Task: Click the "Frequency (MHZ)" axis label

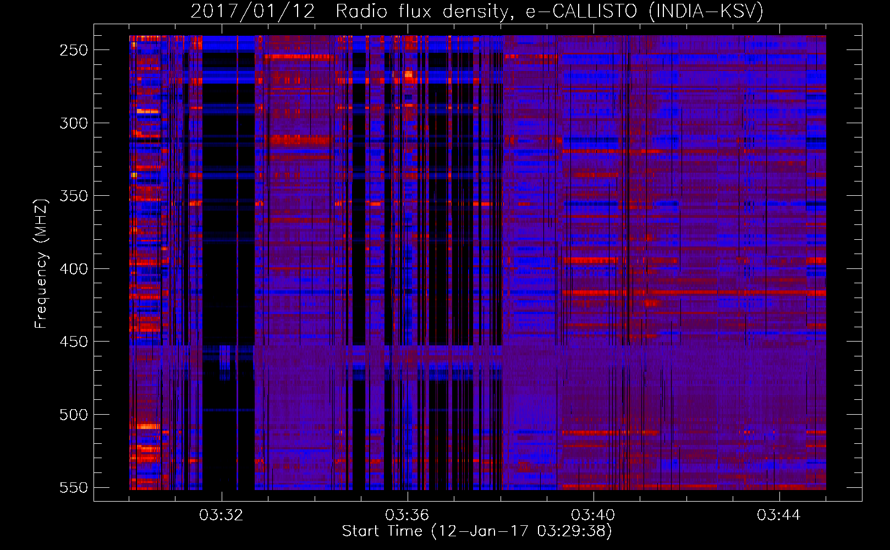Action: (x=41, y=263)
